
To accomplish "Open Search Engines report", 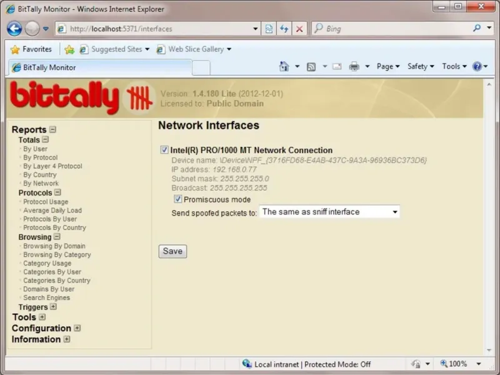I will point(46,298).
